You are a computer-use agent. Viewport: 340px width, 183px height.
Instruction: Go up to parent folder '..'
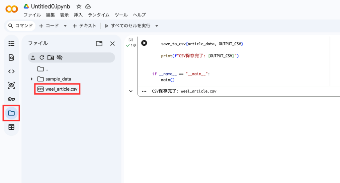click(43, 69)
